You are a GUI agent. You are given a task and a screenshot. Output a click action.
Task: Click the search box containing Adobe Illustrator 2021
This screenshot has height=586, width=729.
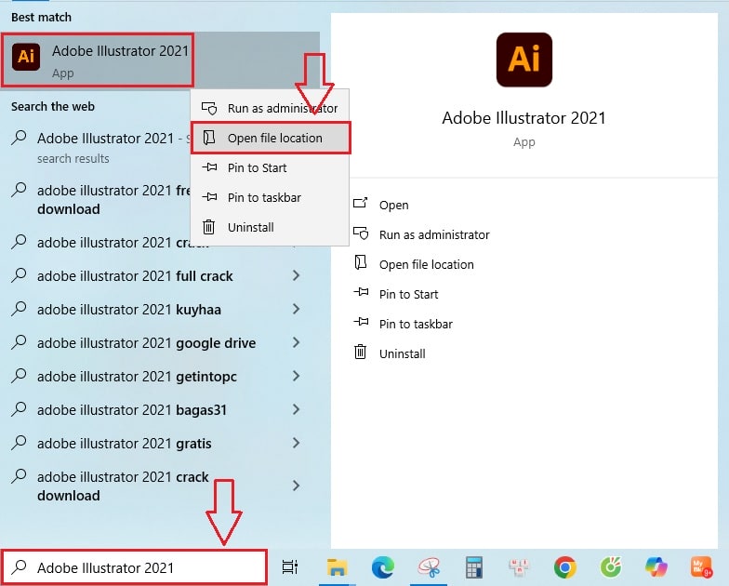(134, 567)
